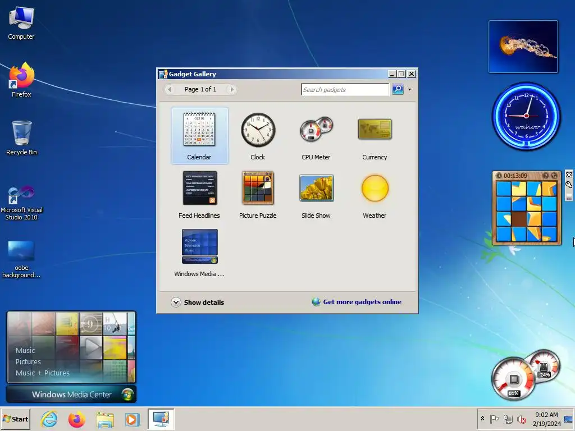Select the Clock gadget in the gallery
Image resolution: width=575 pixels, height=431 pixels.
point(258,136)
